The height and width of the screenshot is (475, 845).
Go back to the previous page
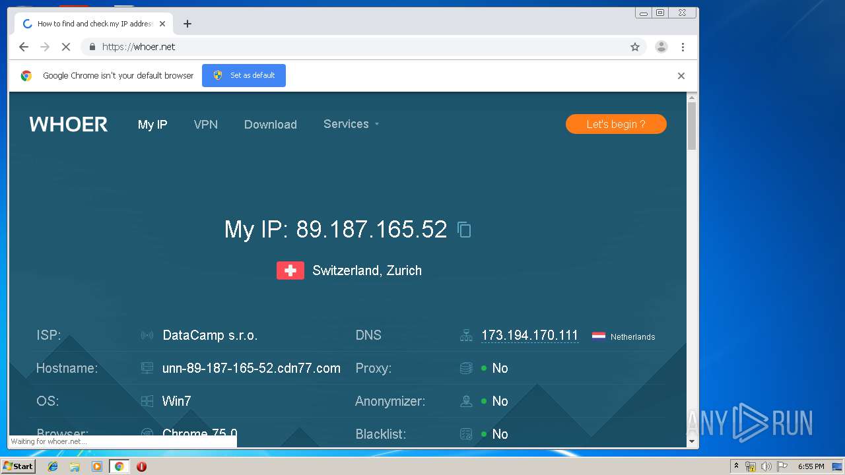(x=24, y=47)
